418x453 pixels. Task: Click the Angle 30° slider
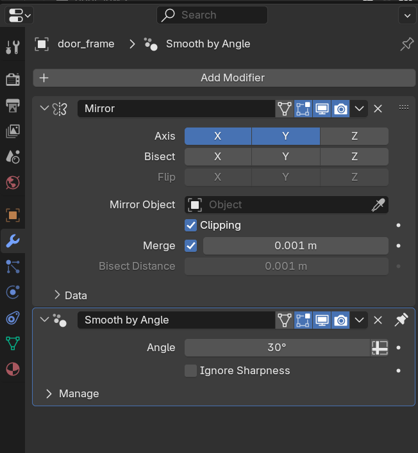tap(277, 347)
